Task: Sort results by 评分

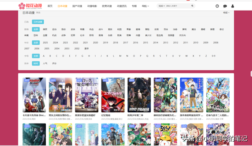Action: [x=54, y=64]
